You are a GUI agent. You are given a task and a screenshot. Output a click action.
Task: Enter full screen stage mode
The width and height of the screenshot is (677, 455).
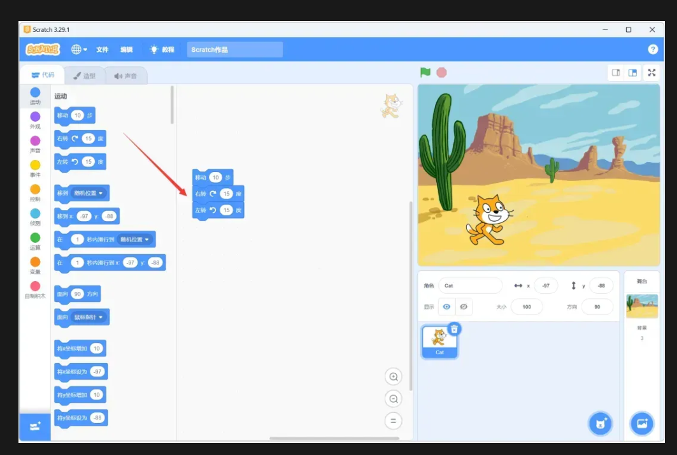[652, 73]
